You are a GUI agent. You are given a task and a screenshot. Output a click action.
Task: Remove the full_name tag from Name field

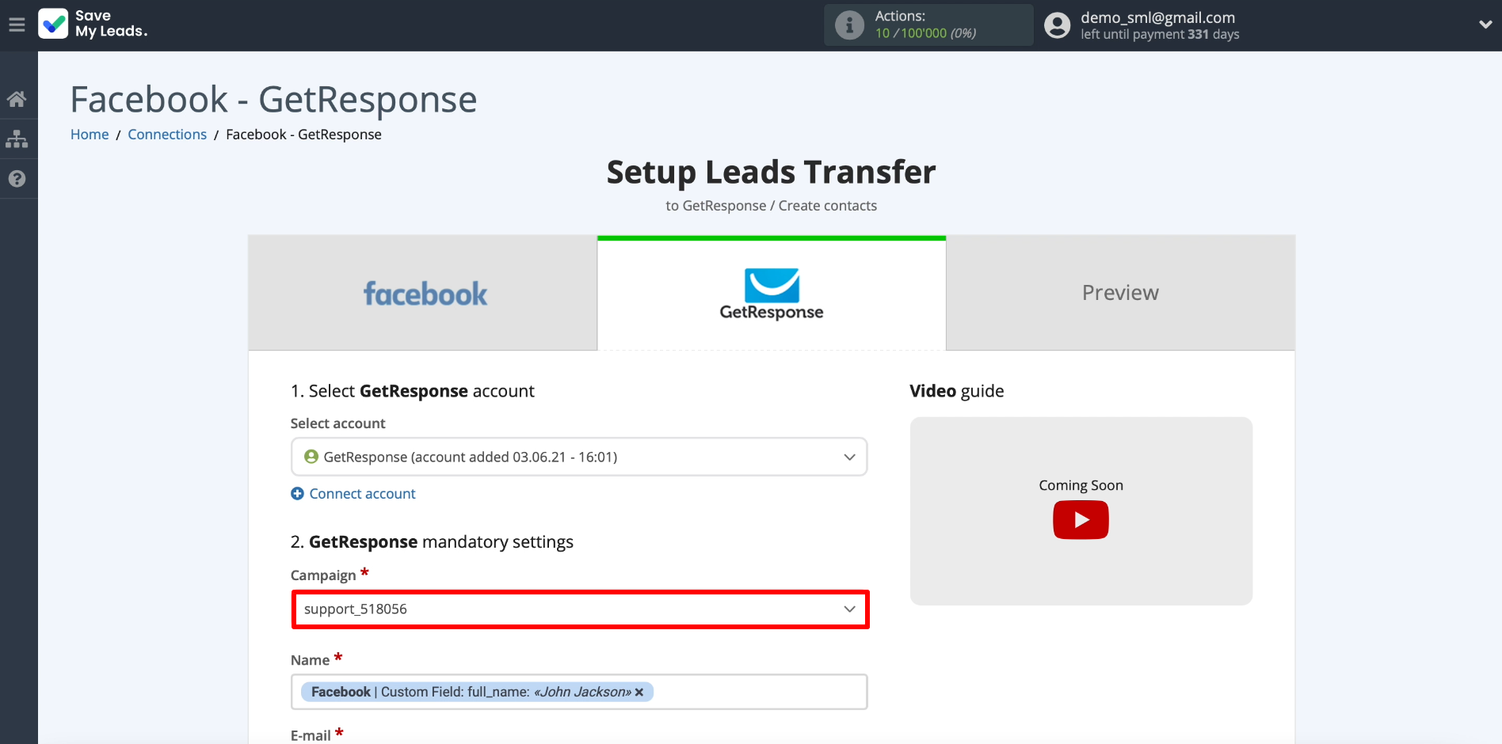pos(639,693)
